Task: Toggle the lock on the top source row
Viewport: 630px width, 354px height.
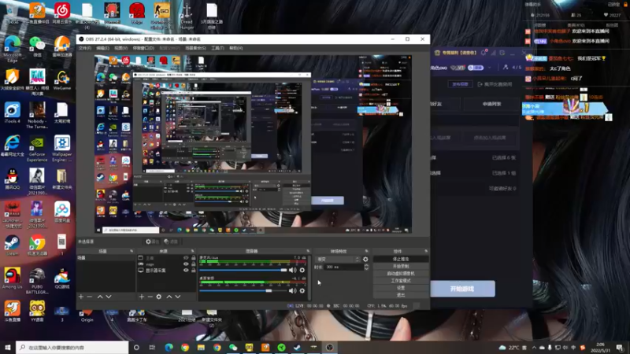Action: [x=193, y=258]
